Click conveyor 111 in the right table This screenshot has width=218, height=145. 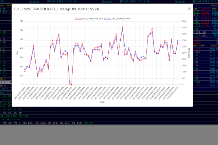click(x=198, y=52)
